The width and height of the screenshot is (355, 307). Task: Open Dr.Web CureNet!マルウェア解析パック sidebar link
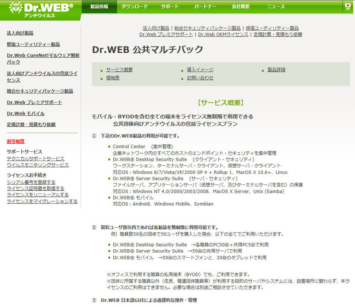tap(43, 59)
